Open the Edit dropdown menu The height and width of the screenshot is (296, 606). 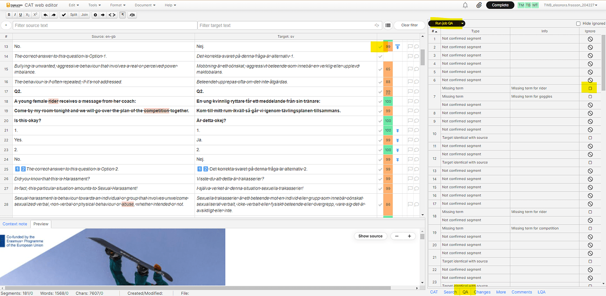[74, 5]
